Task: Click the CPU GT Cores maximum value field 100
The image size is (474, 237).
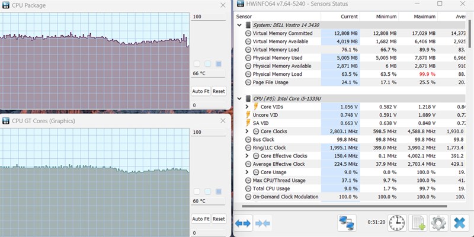Action: pyautogui.click(x=209, y=132)
